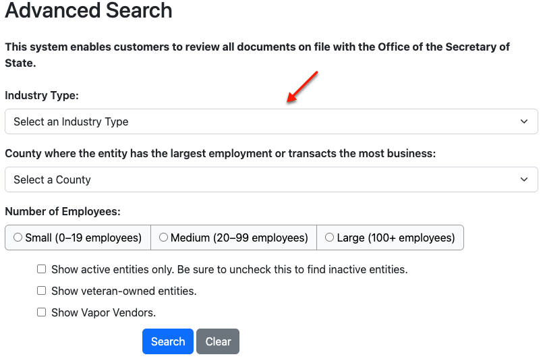Tick the Show Vapor Vendors checkbox
Viewport: 543px width, 363px height.
[42, 312]
